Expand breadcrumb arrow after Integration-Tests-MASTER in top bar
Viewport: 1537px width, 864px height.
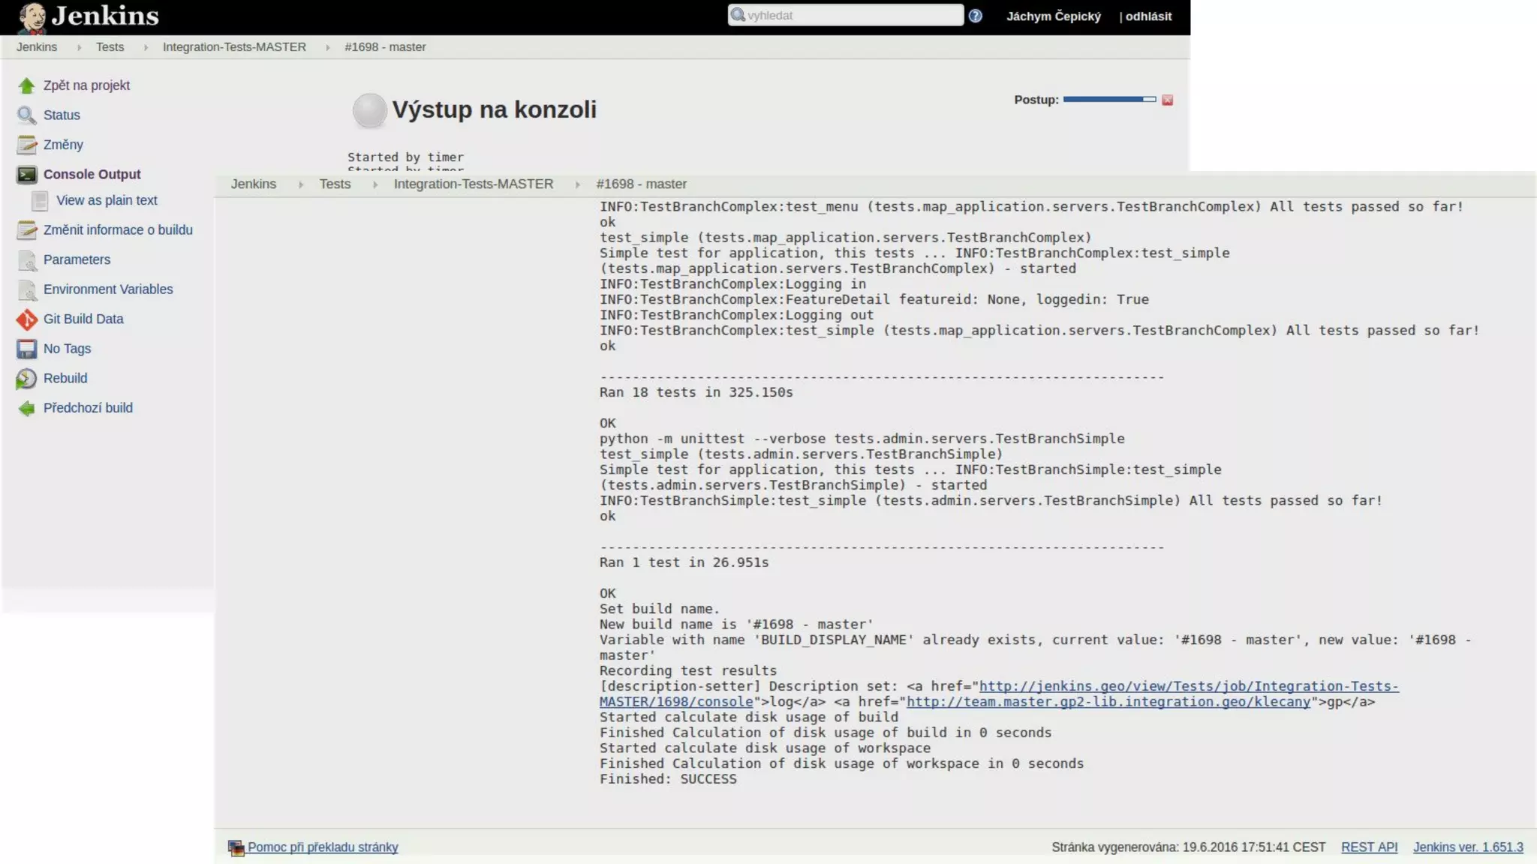tap(327, 47)
